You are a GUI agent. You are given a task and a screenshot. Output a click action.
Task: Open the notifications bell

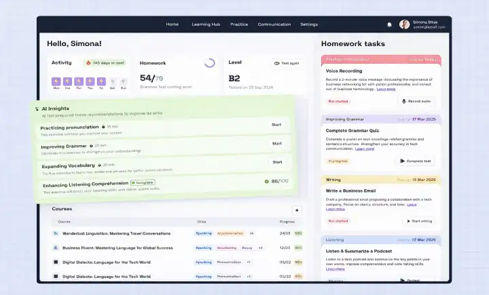coord(389,24)
